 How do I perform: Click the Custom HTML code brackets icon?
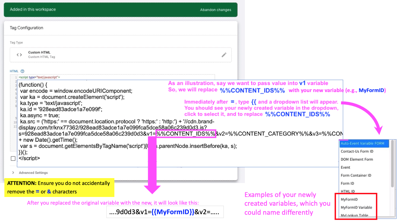(x=19, y=55)
